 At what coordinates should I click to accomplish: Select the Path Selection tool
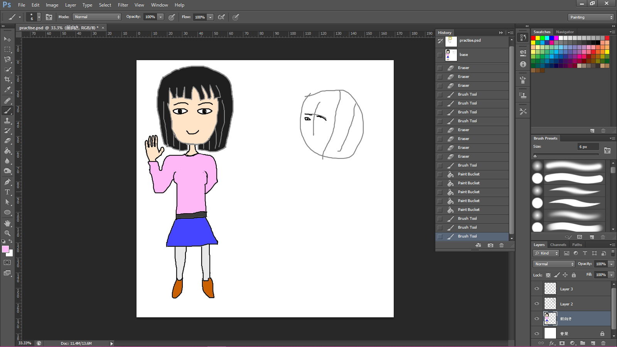[x=7, y=202]
